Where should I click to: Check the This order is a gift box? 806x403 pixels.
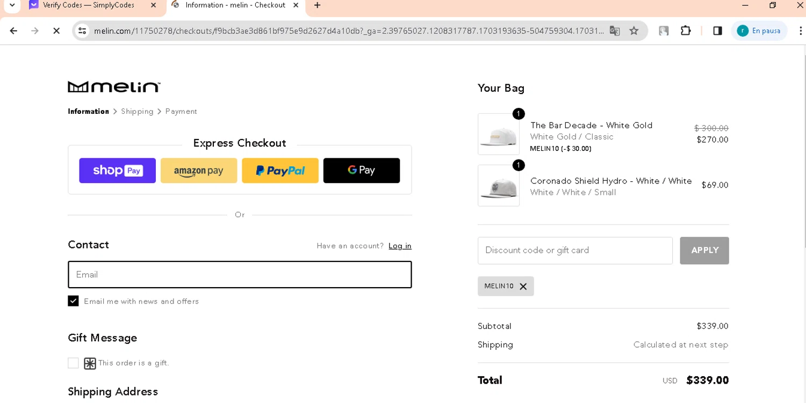point(74,363)
